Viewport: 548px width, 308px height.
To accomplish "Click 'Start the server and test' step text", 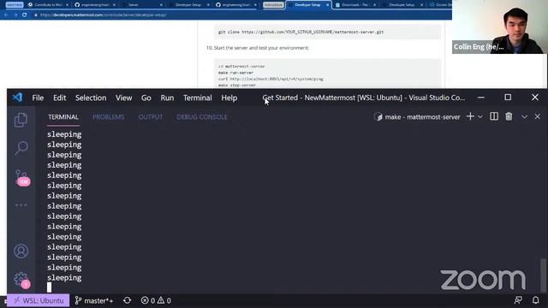I will coord(261,48).
